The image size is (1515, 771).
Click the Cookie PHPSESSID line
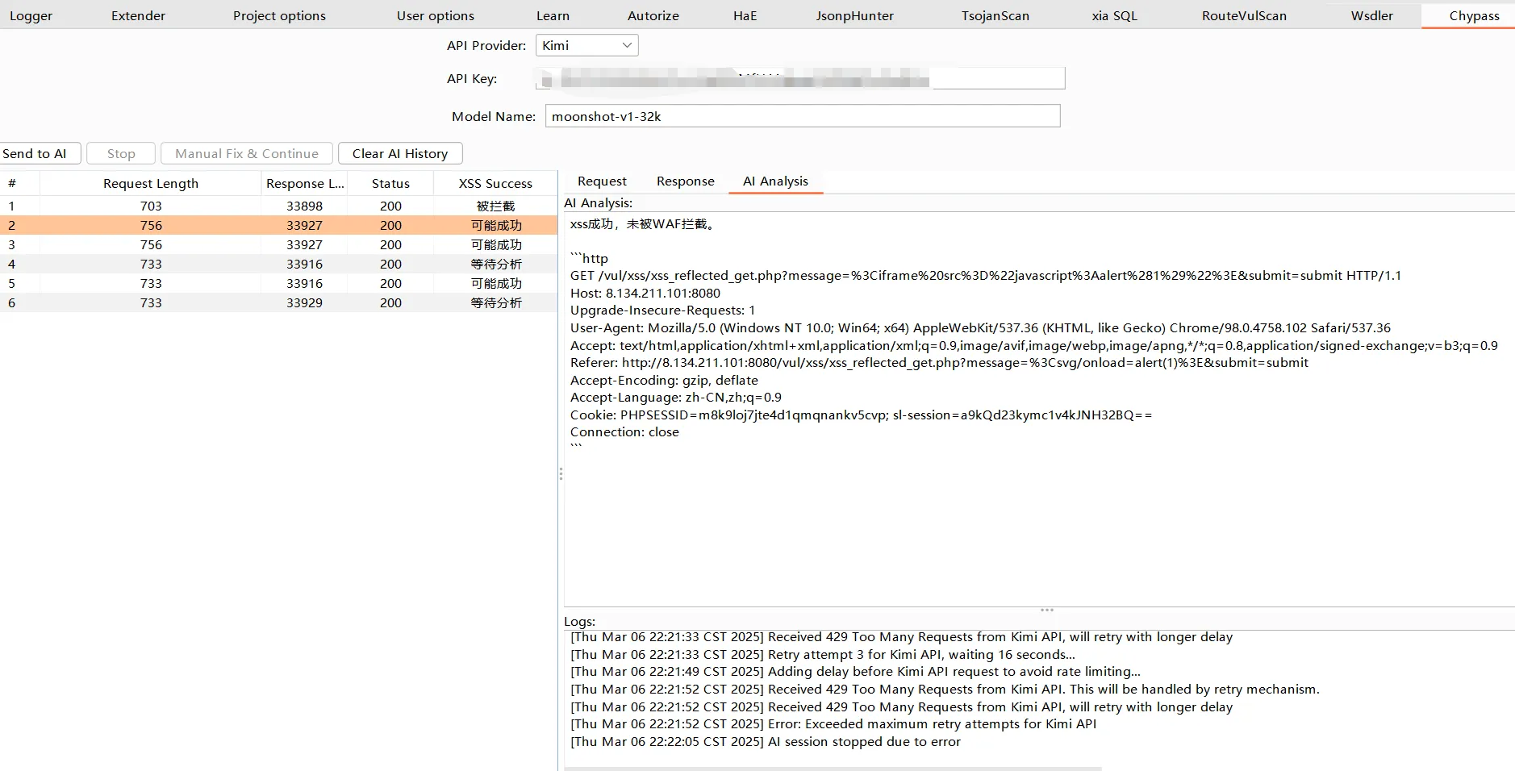point(861,415)
